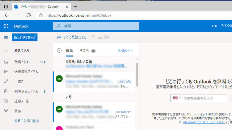Click the Outlook brand title

[21, 26]
